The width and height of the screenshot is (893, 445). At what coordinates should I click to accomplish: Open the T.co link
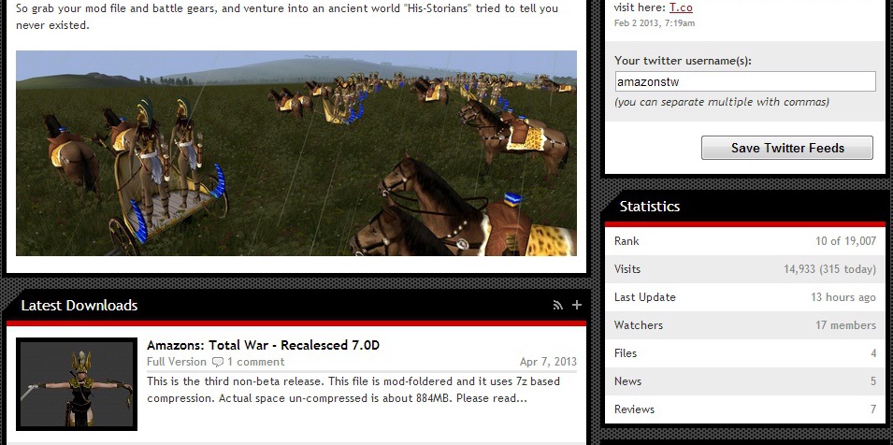681,7
